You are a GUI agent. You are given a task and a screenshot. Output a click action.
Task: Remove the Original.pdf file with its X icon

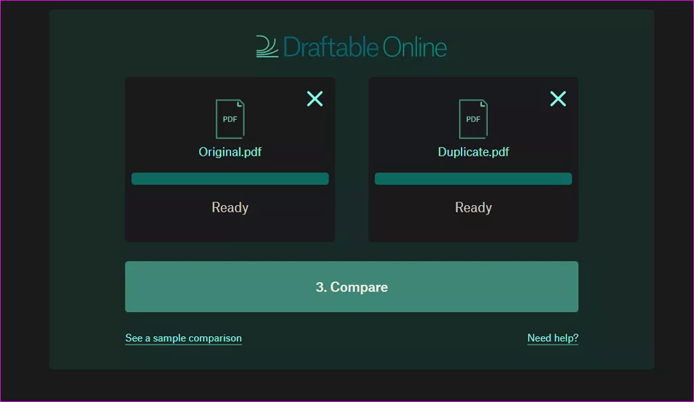click(314, 99)
